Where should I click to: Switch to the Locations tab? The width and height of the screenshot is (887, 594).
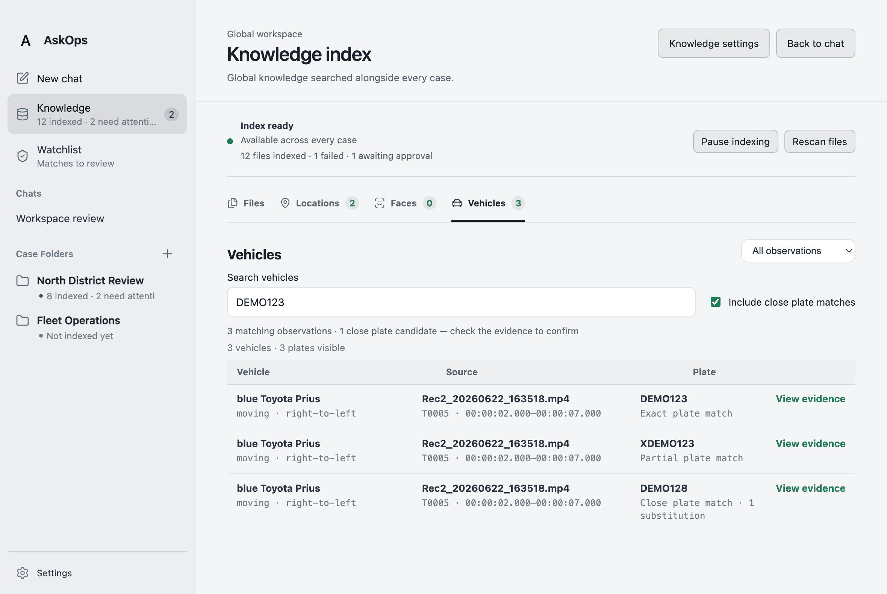(319, 203)
